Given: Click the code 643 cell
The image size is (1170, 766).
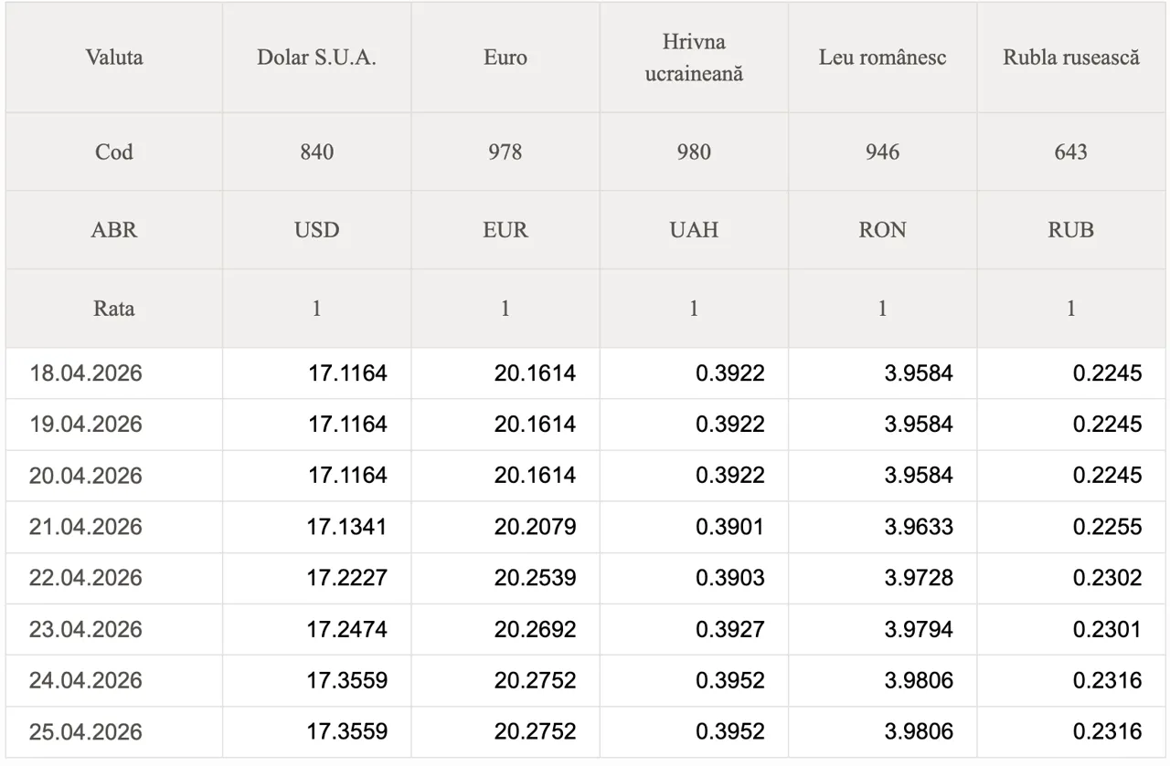Looking at the screenshot, I should point(1070,152).
